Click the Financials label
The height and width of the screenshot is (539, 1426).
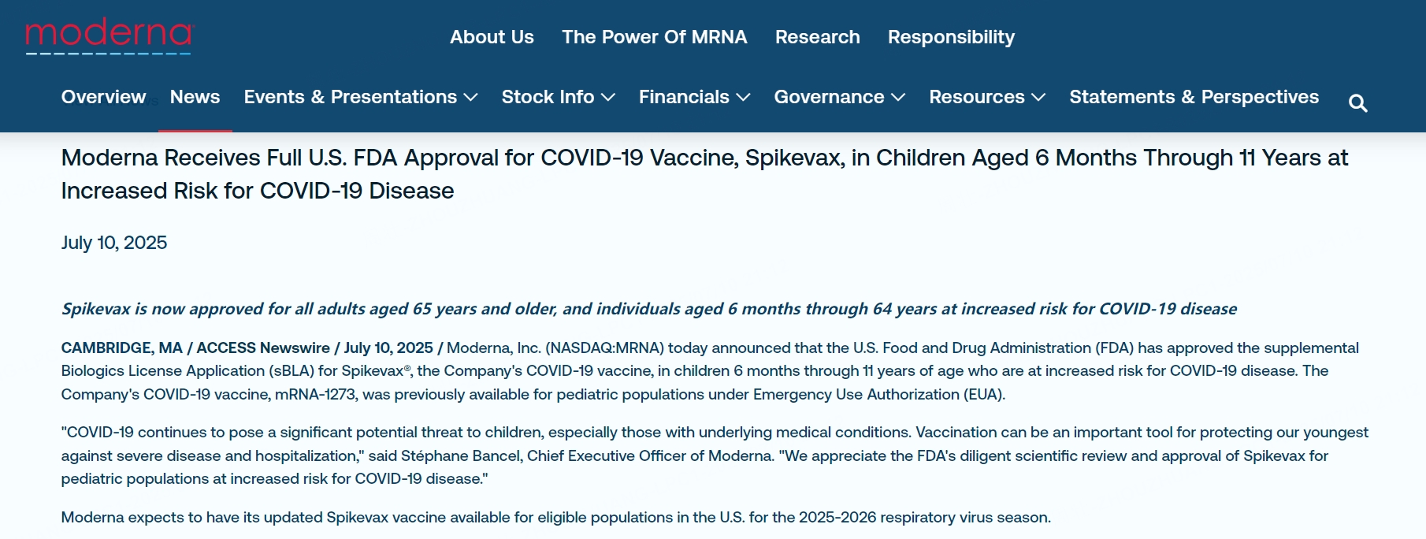click(684, 97)
